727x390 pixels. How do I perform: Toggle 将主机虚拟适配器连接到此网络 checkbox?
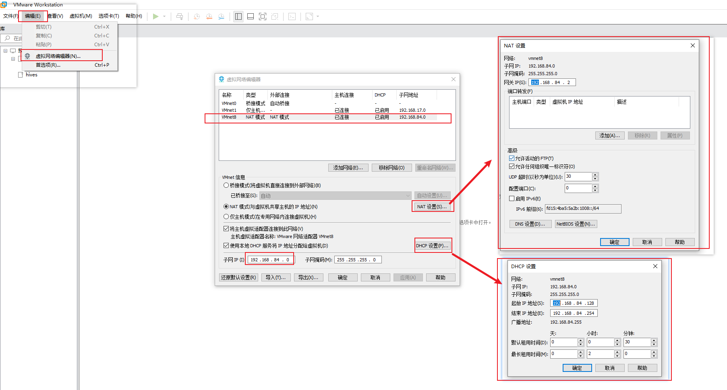tap(226, 228)
